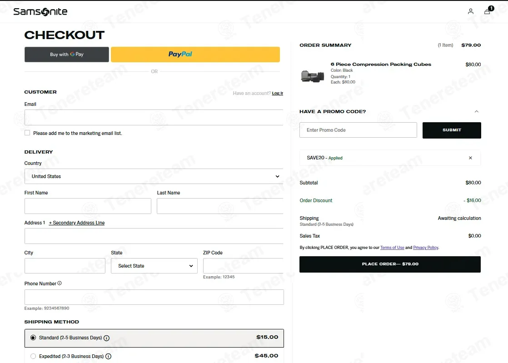Remove the SAVE20 promo code

coord(470,158)
